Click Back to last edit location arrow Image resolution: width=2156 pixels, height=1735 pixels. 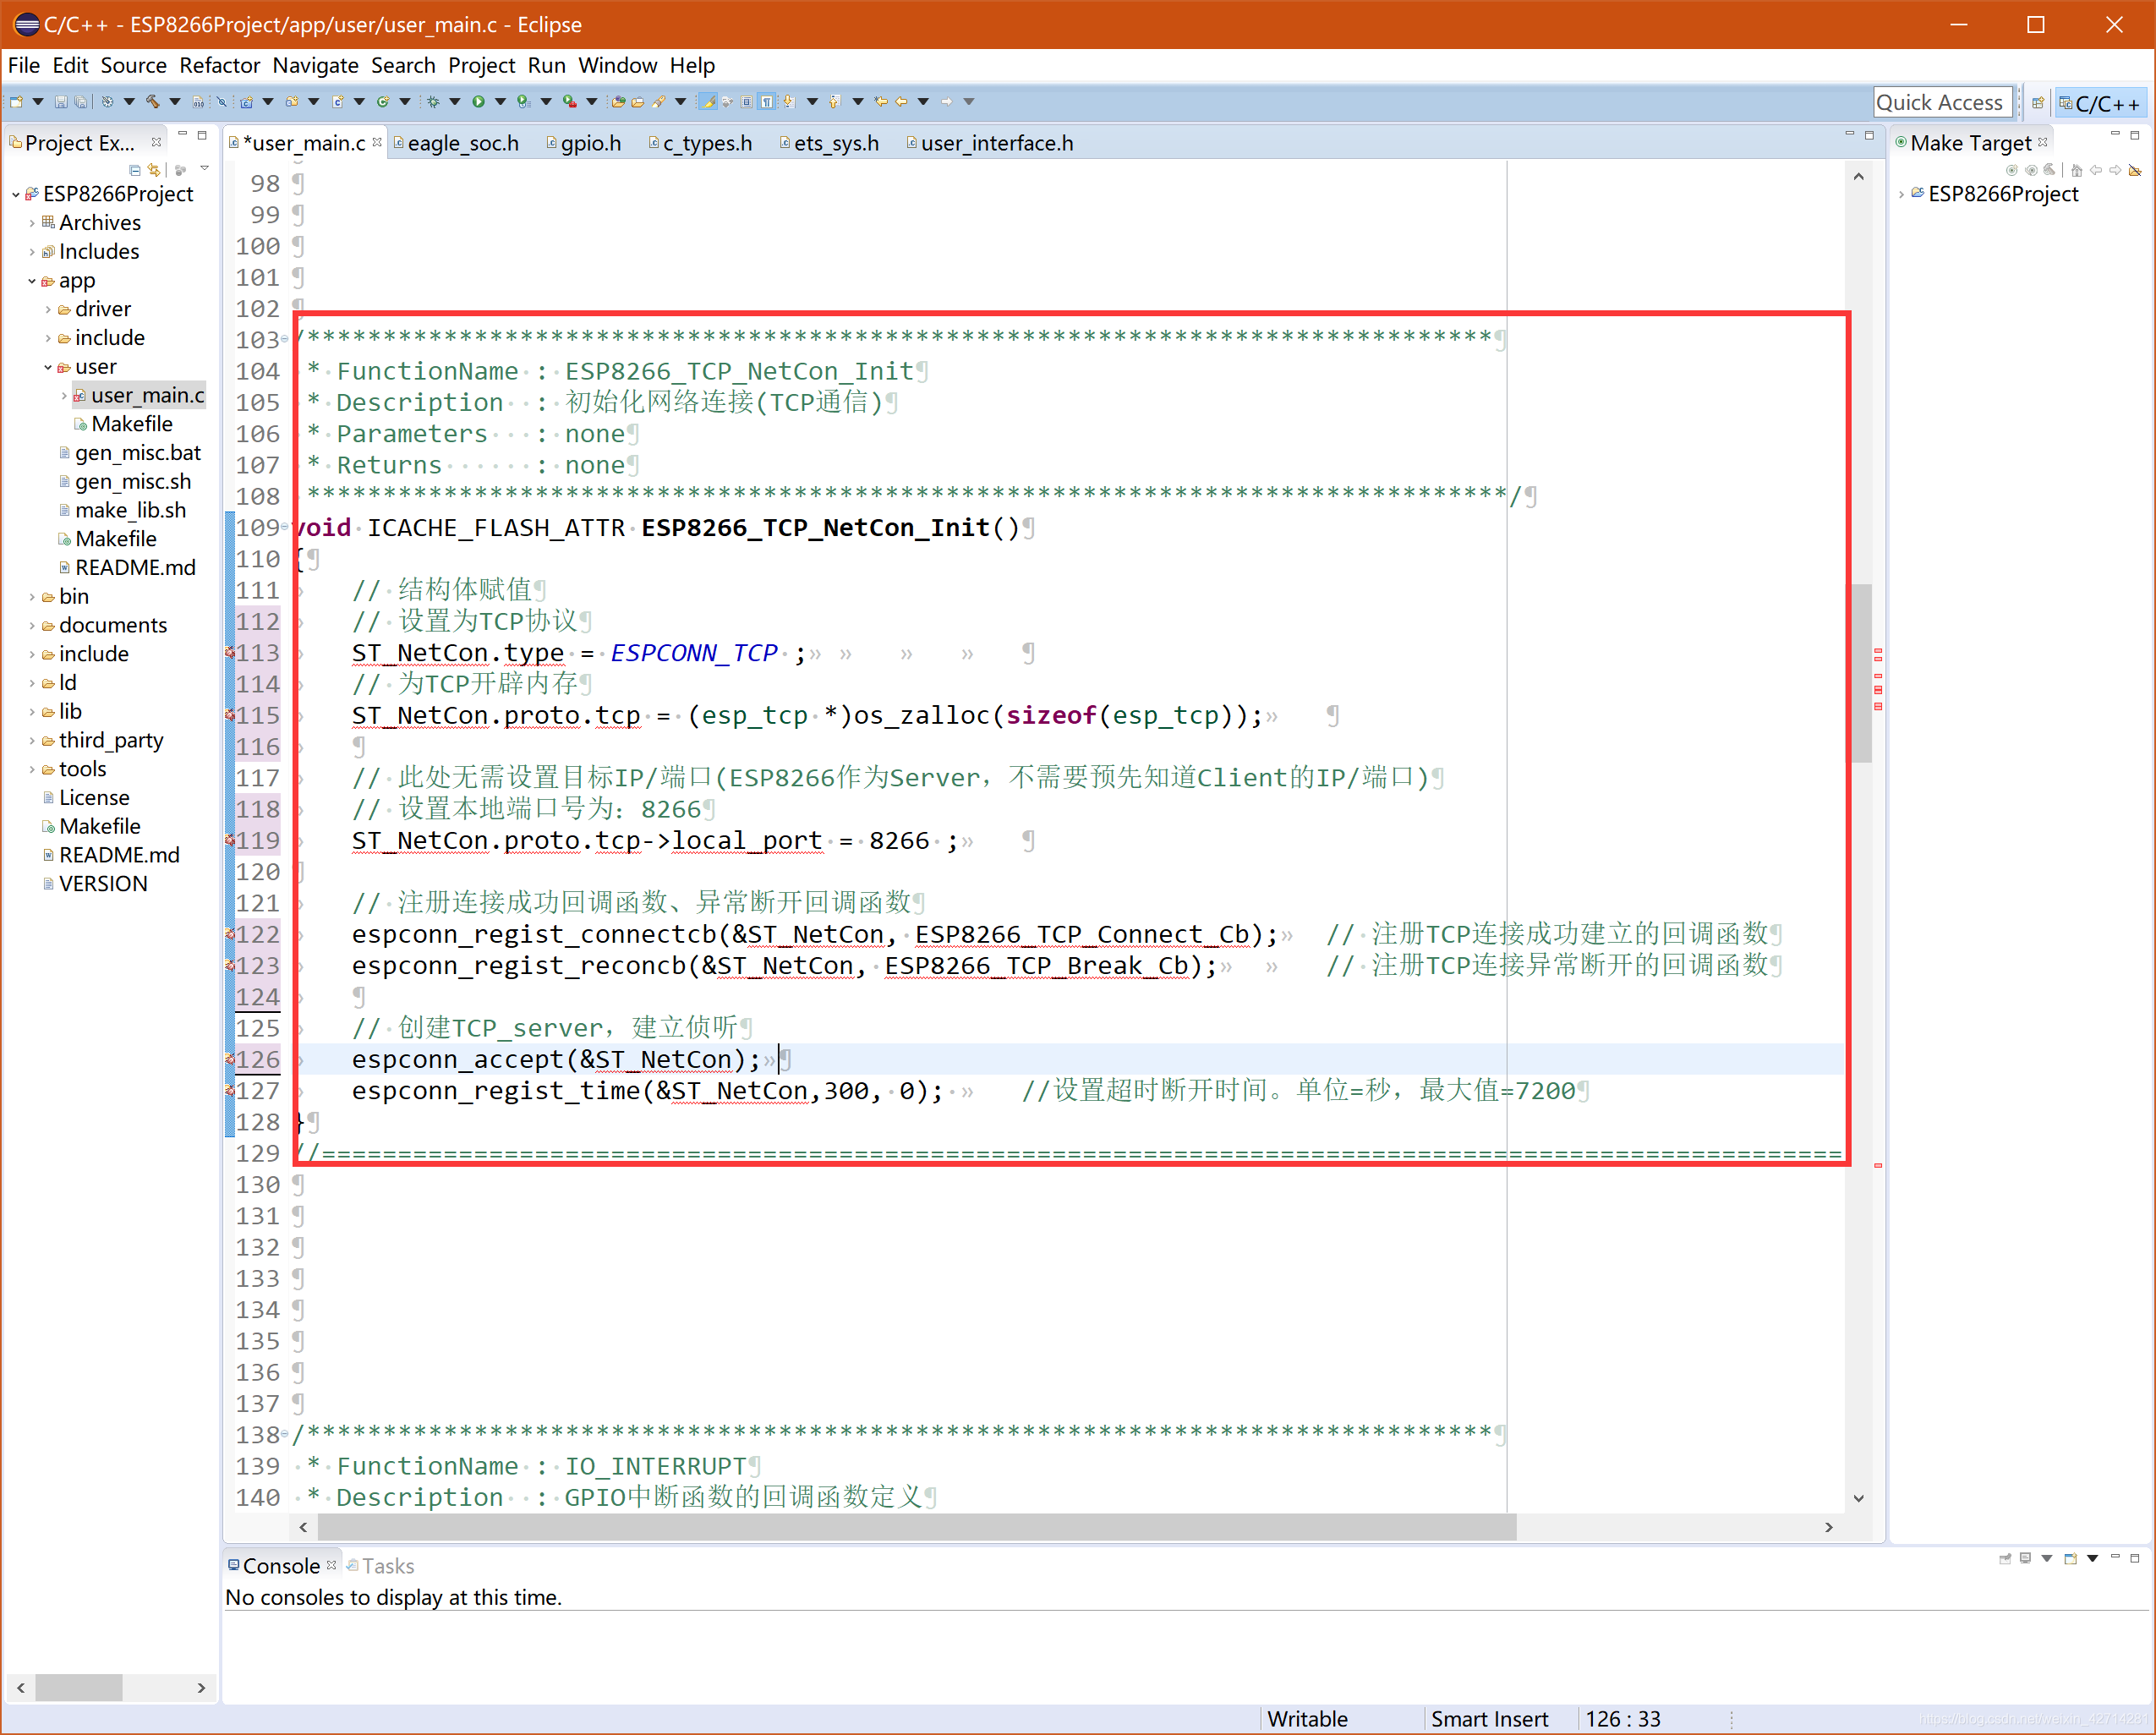click(881, 102)
